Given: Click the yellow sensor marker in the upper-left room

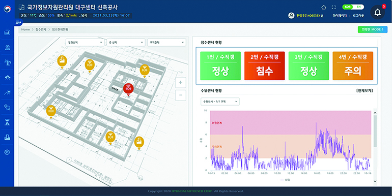Looking at the screenshot, I should [x=90, y=66].
